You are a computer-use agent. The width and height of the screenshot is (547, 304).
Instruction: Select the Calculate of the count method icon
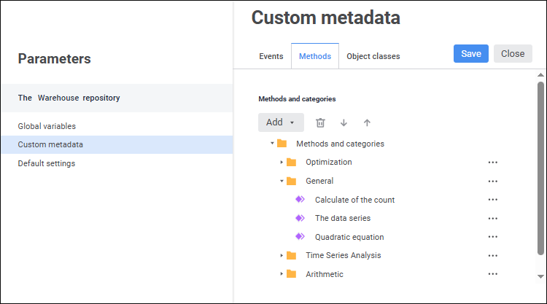pos(300,200)
